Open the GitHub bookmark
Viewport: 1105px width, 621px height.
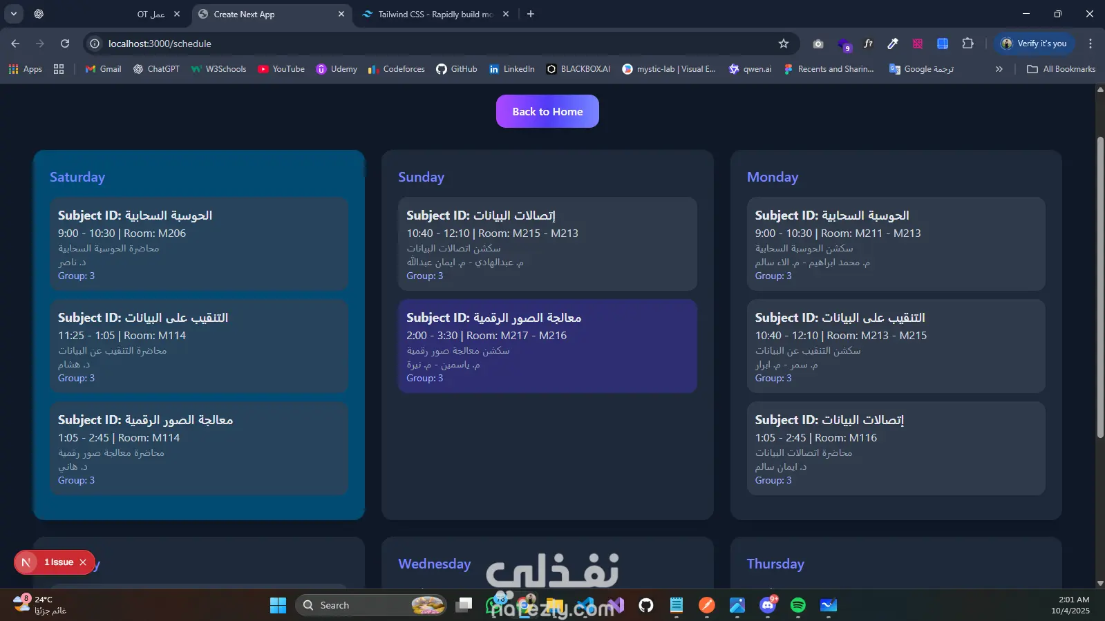[457, 69]
